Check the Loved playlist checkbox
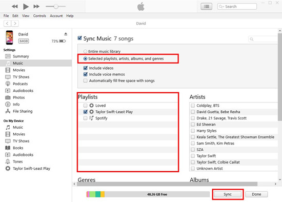This screenshot has width=282, height=202. [86, 106]
